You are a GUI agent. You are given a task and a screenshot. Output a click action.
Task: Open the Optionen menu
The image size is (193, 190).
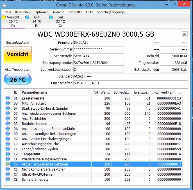pyautogui.click(x=42, y=12)
